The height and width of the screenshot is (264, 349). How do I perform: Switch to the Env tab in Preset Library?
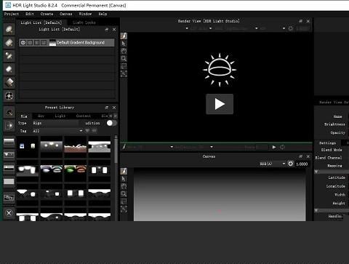point(41,116)
